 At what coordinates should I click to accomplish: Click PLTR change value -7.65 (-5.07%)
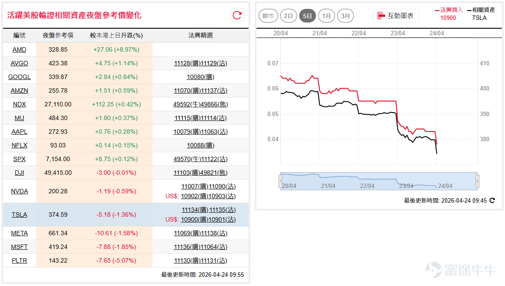coord(116,260)
